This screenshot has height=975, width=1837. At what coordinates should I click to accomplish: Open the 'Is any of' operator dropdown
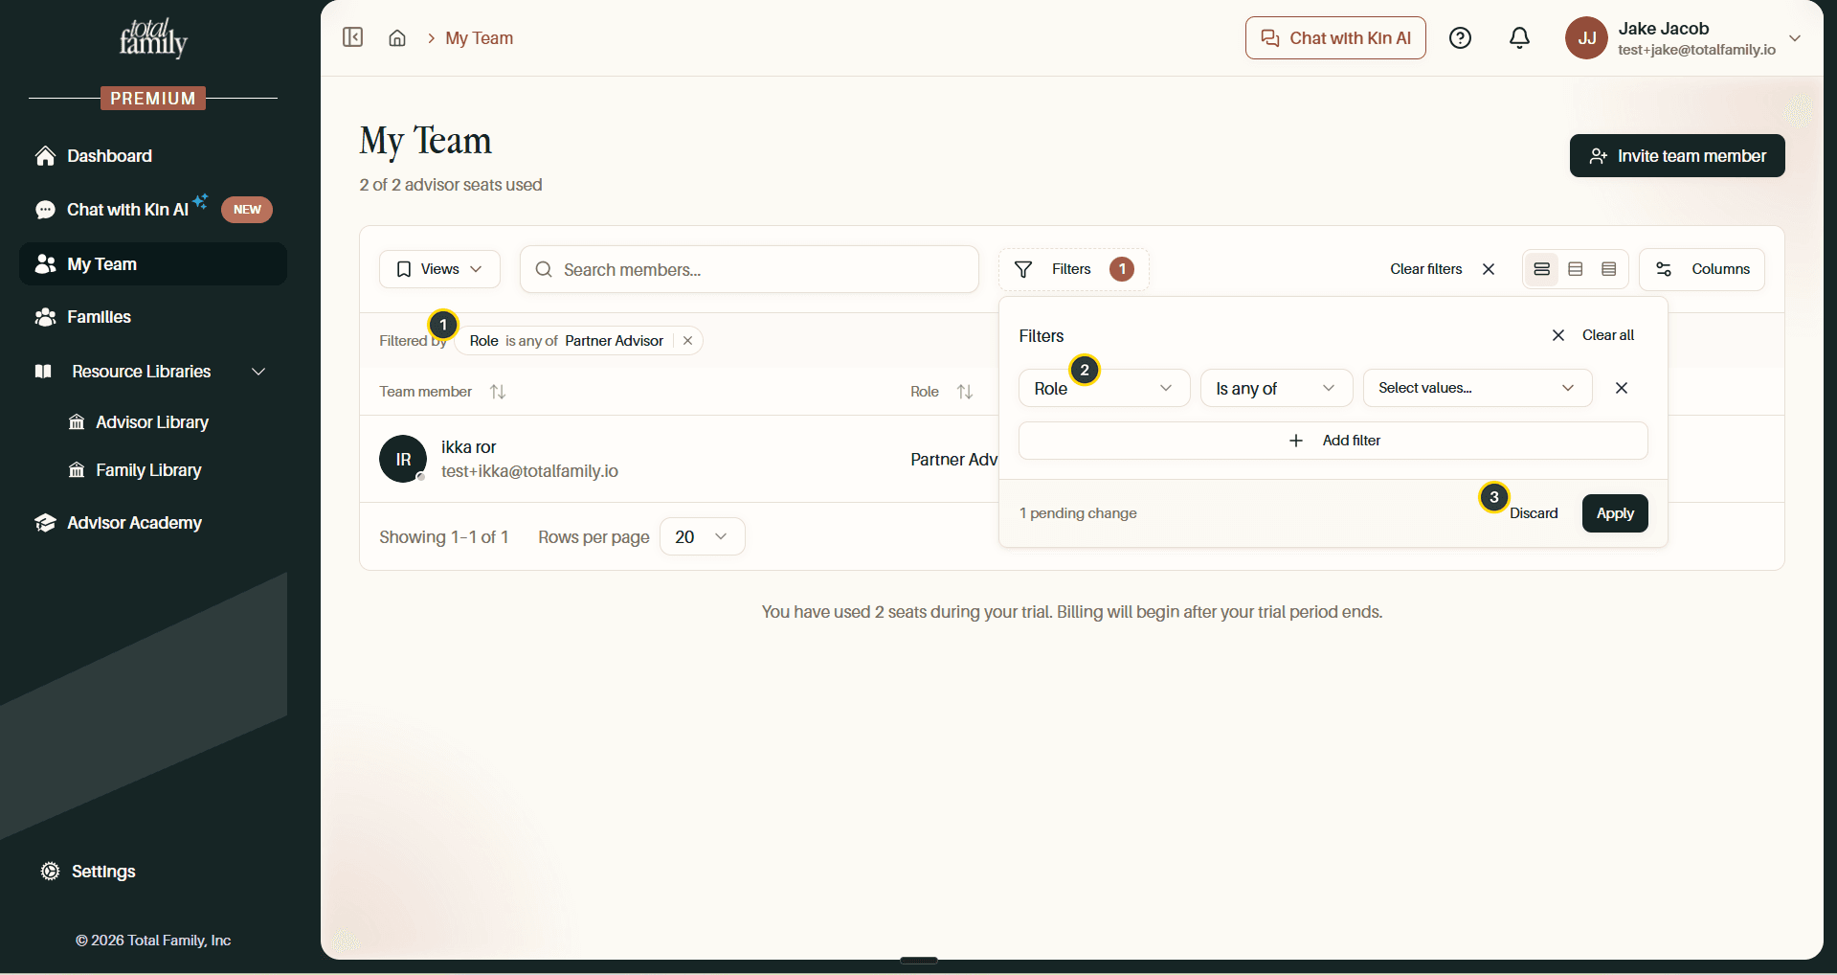coord(1276,388)
